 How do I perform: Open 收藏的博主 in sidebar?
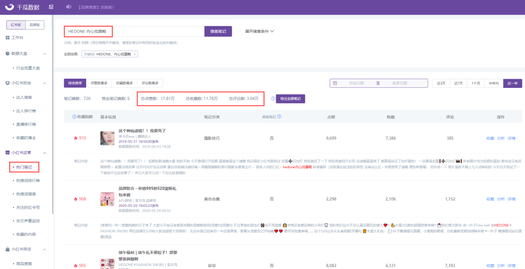[x=26, y=137]
